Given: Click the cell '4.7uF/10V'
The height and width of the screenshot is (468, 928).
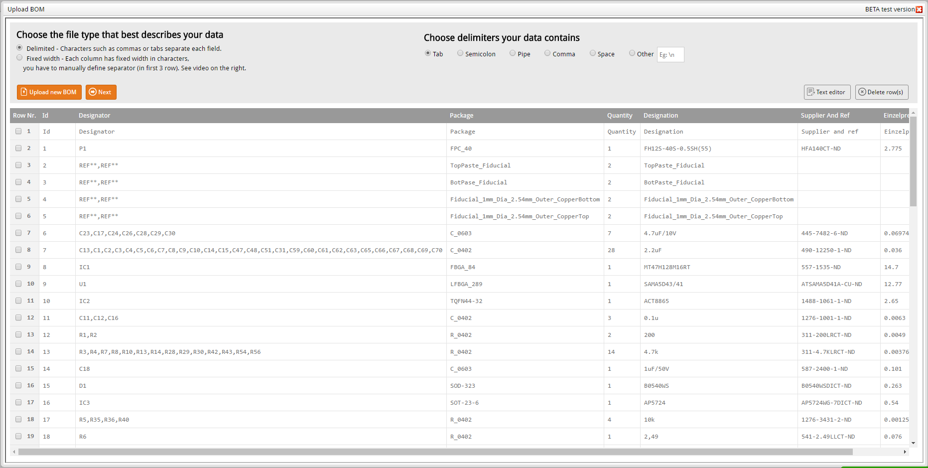Looking at the screenshot, I should pos(719,233).
